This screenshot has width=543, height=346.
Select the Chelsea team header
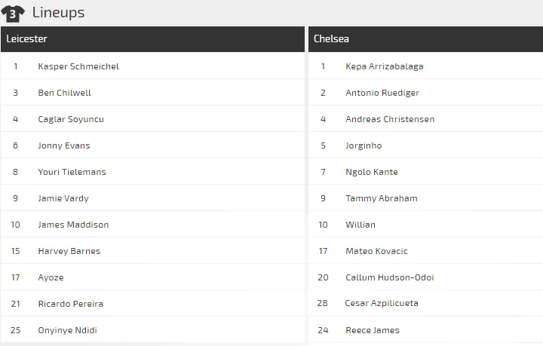coord(331,39)
